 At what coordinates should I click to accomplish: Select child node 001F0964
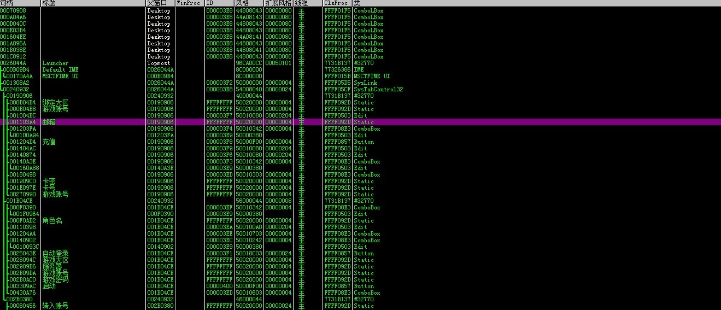pyautogui.click(x=26, y=214)
